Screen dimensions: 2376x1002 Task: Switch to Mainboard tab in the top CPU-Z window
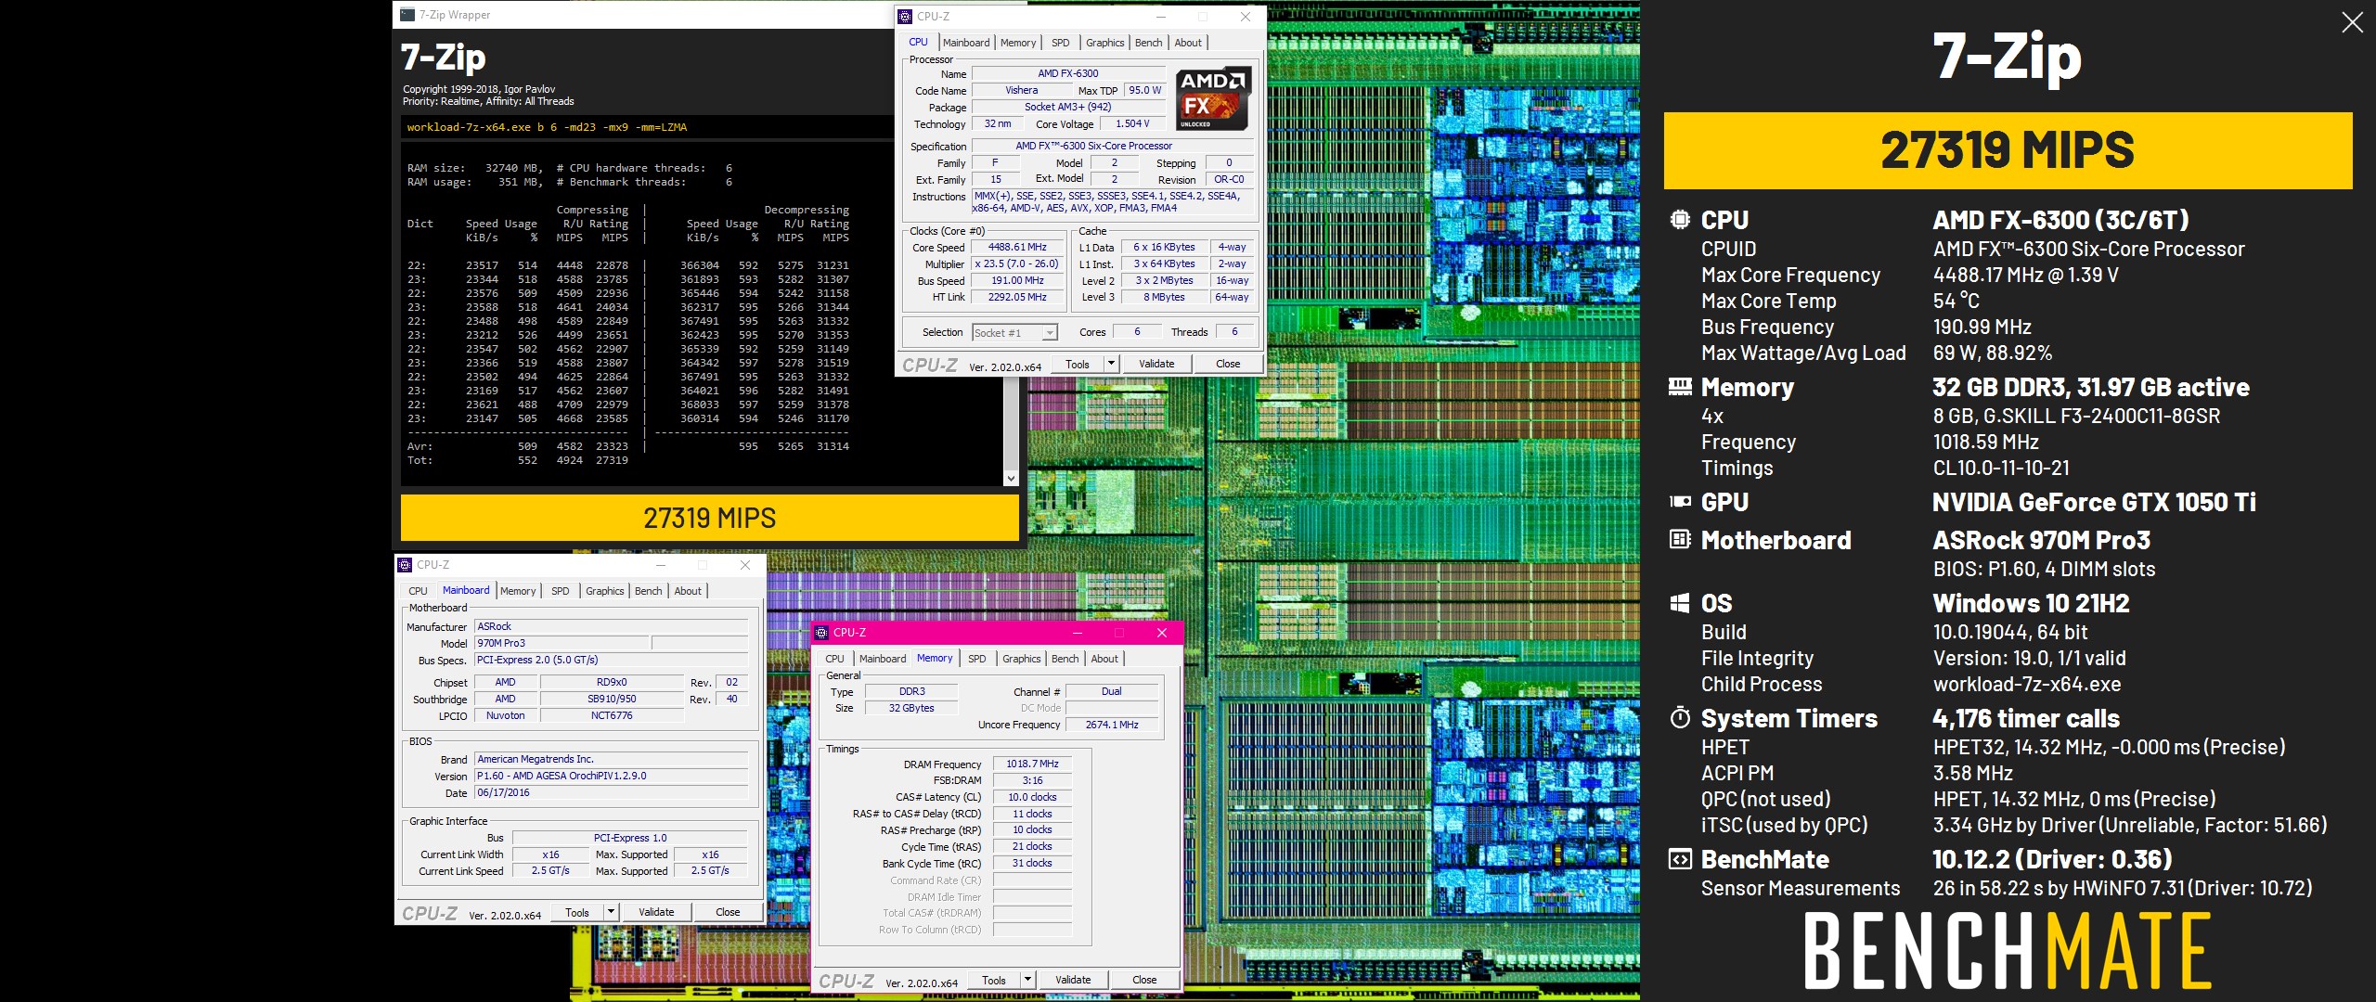(x=966, y=43)
